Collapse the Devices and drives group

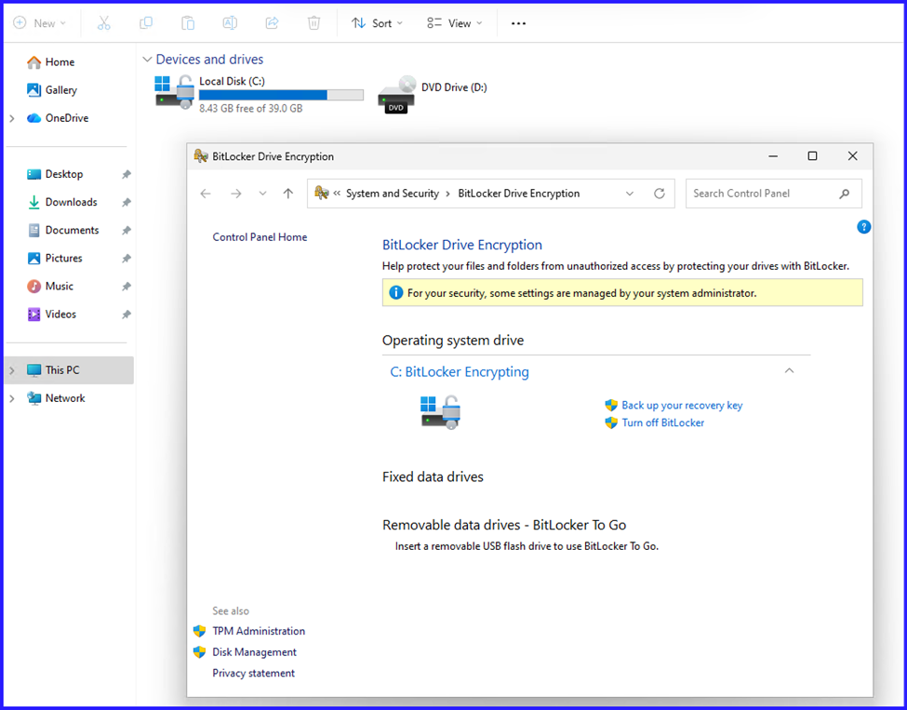(147, 60)
